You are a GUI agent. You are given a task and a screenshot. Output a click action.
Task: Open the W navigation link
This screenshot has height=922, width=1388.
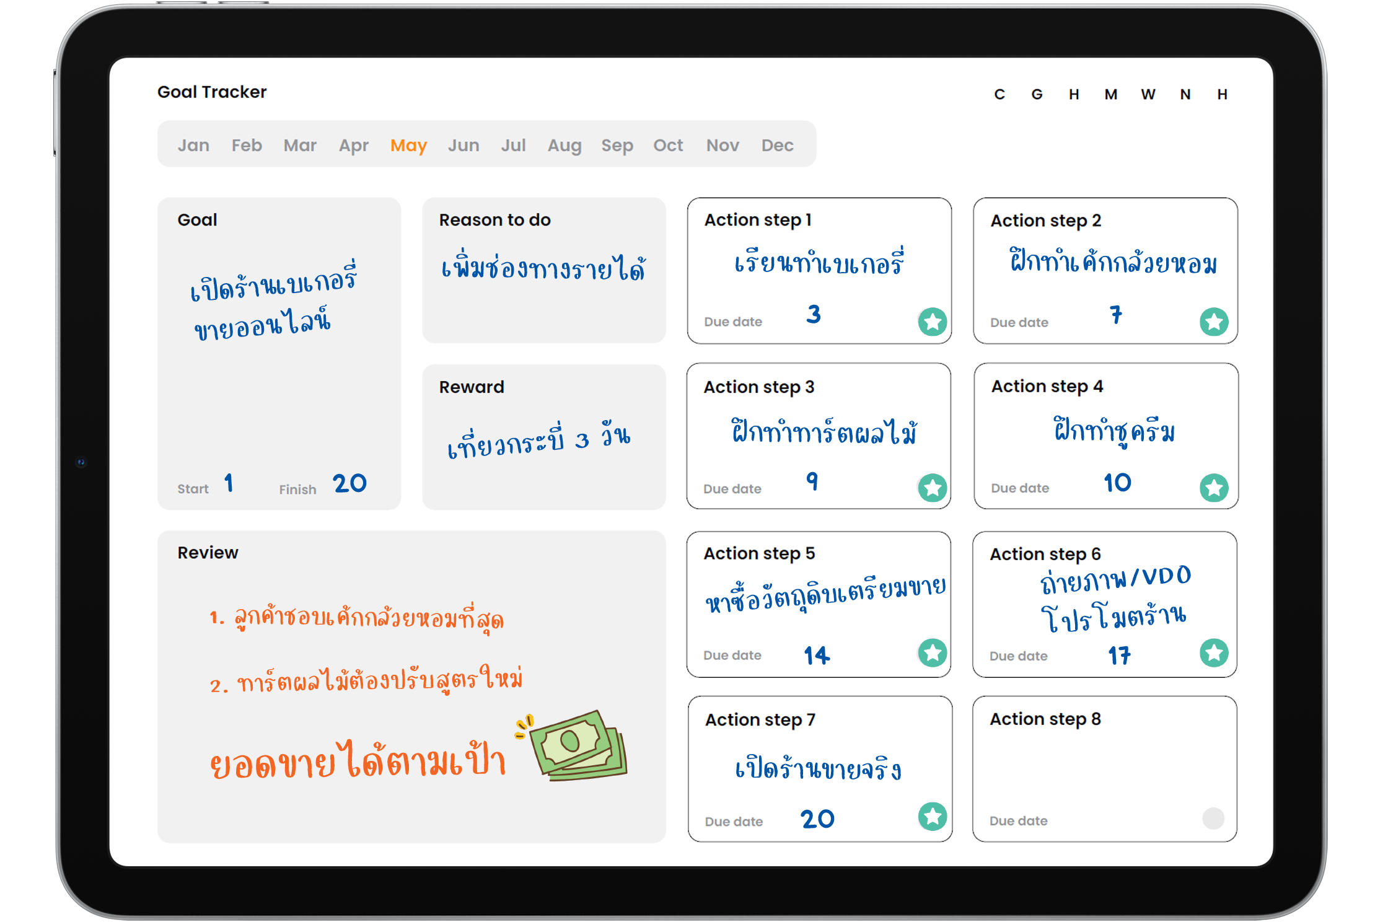1148,95
